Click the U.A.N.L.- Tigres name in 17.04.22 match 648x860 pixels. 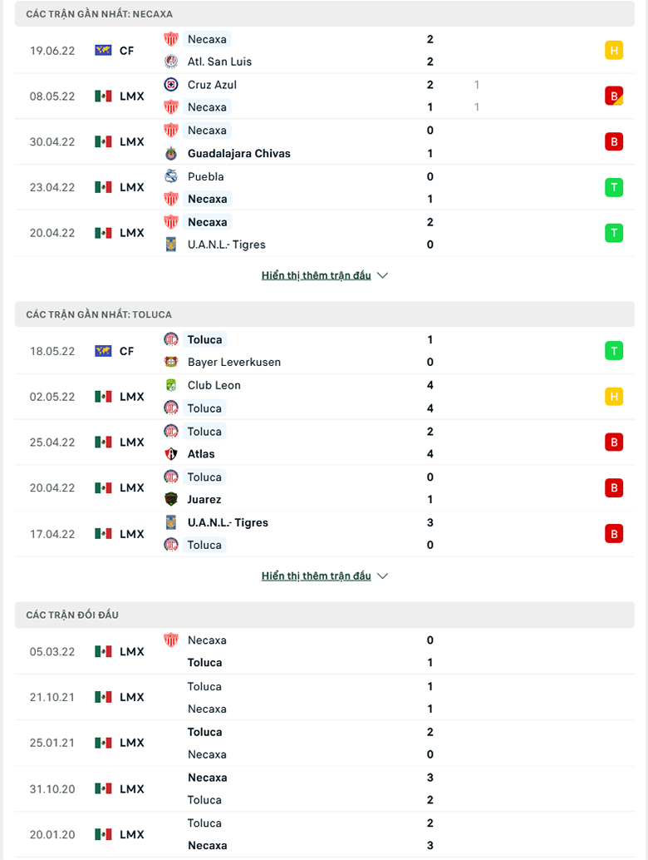tap(228, 522)
